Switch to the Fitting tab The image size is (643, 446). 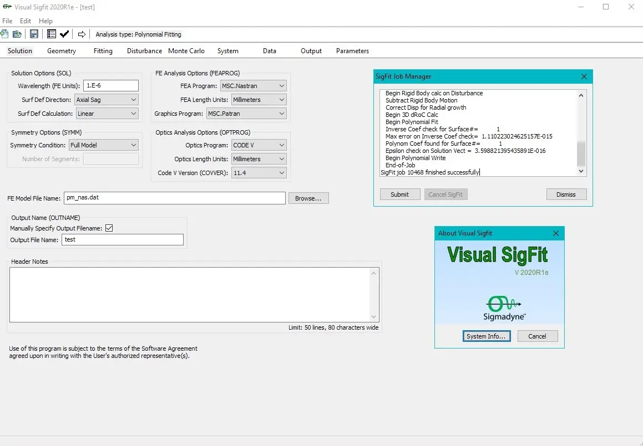point(103,51)
